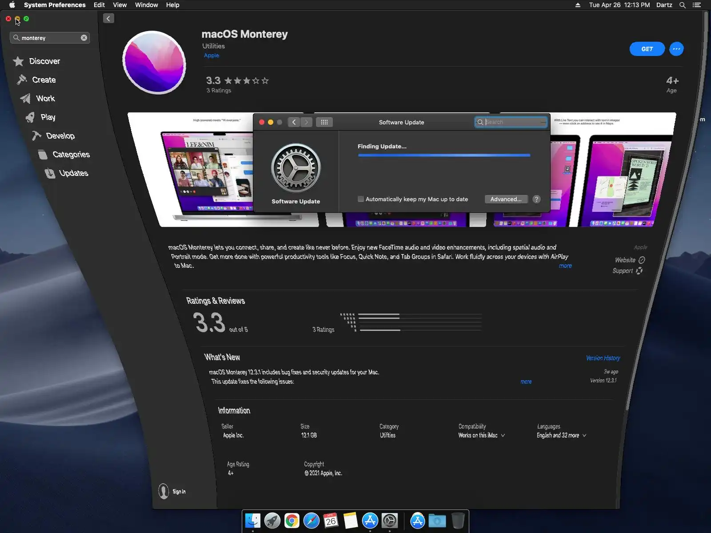Click the '12.1 GB' size value
Screen dimensions: 711x533
click(x=309, y=435)
